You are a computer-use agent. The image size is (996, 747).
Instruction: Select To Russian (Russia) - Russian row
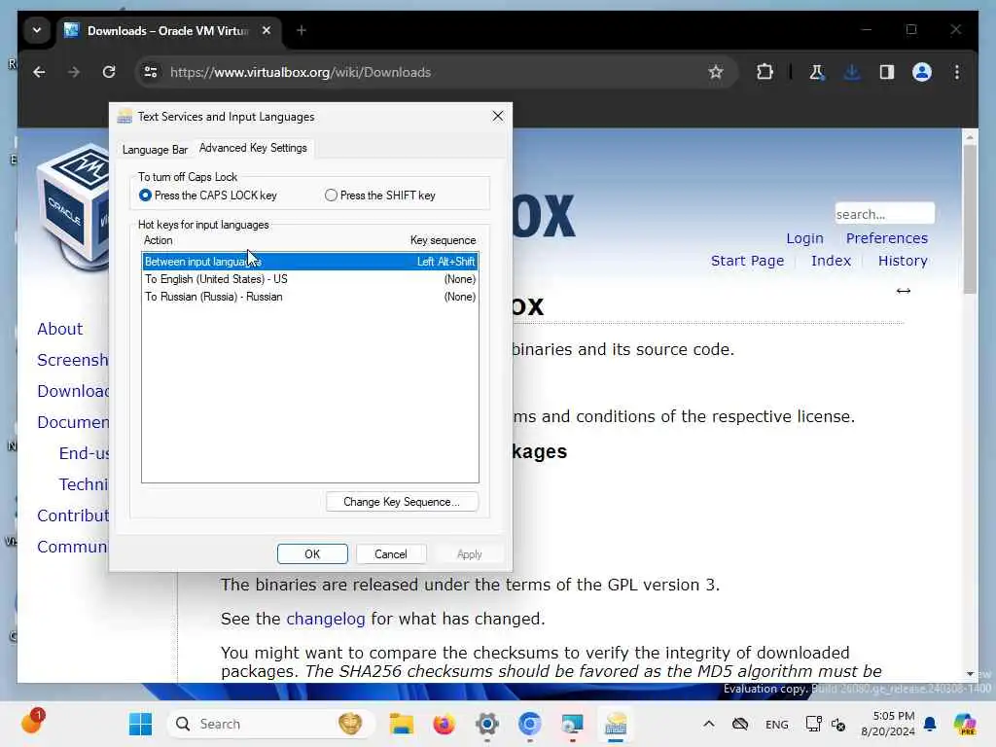coord(310,297)
